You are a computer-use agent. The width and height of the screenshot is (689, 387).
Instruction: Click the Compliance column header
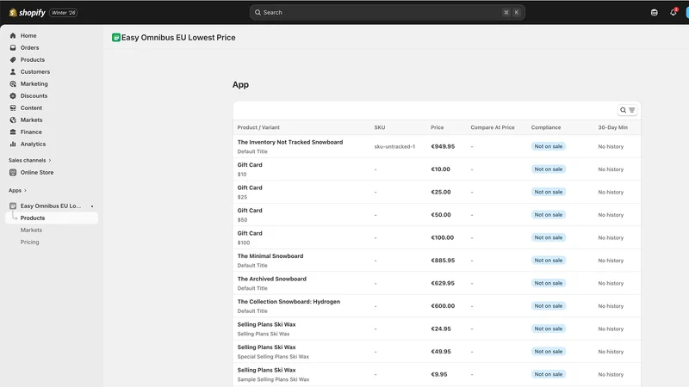coord(546,127)
